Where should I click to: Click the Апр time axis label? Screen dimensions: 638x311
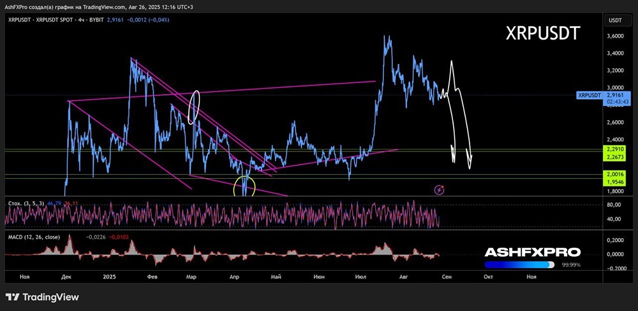click(x=234, y=277)
